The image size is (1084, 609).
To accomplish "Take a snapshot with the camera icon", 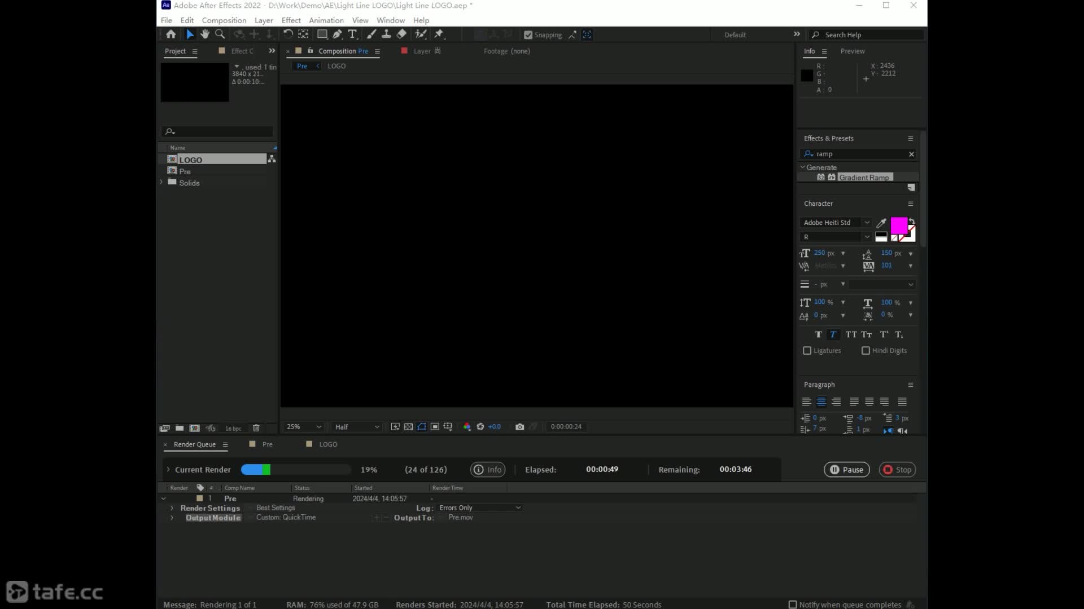I will pyautogui.click(x=519, y=427).
